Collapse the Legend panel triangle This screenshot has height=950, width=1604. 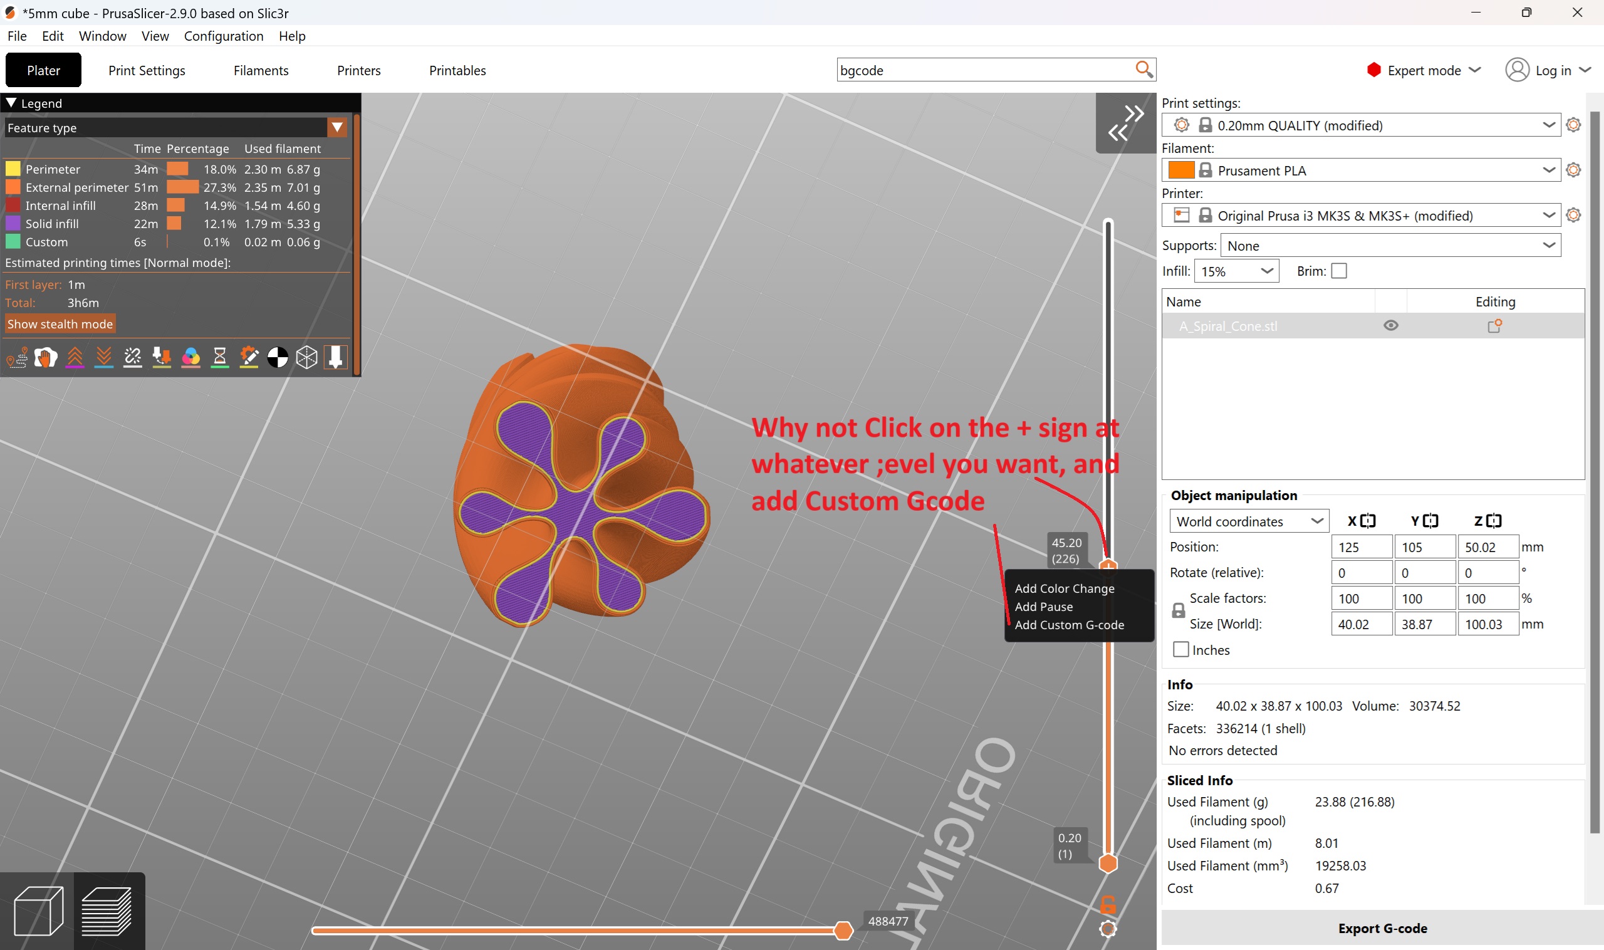(x=11, y=102)
